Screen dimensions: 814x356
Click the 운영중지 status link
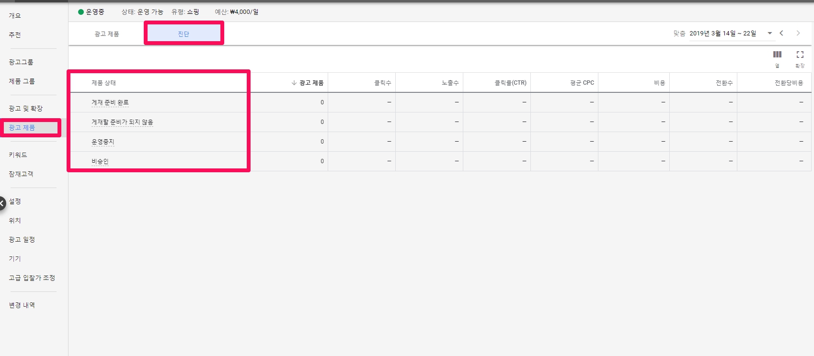point(103,142)
